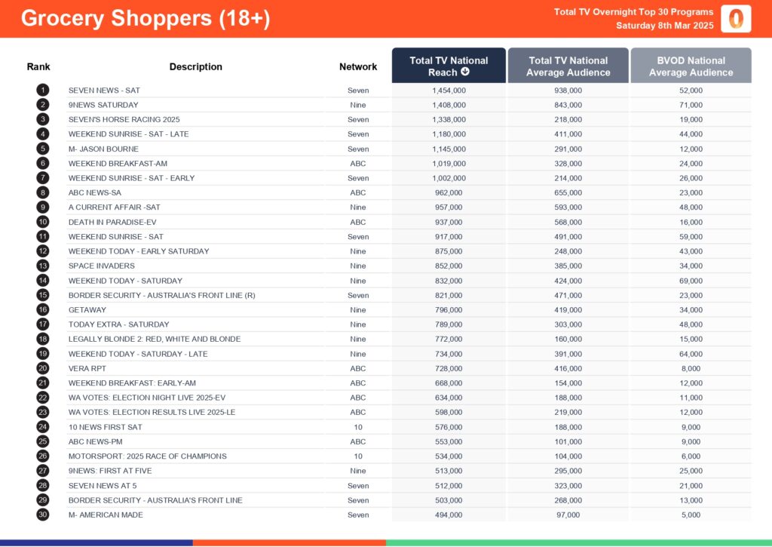The width and height of the screenshot is (772, 547).
Task: Click the Grocery Shoppers (18+) title
Action: 145,19
